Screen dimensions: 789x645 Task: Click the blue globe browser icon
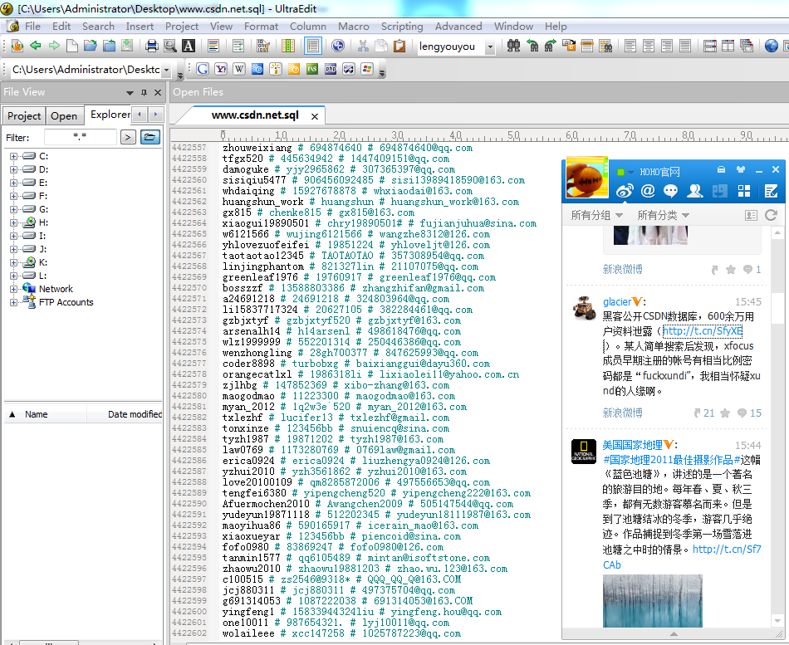[x=771, y=46]
